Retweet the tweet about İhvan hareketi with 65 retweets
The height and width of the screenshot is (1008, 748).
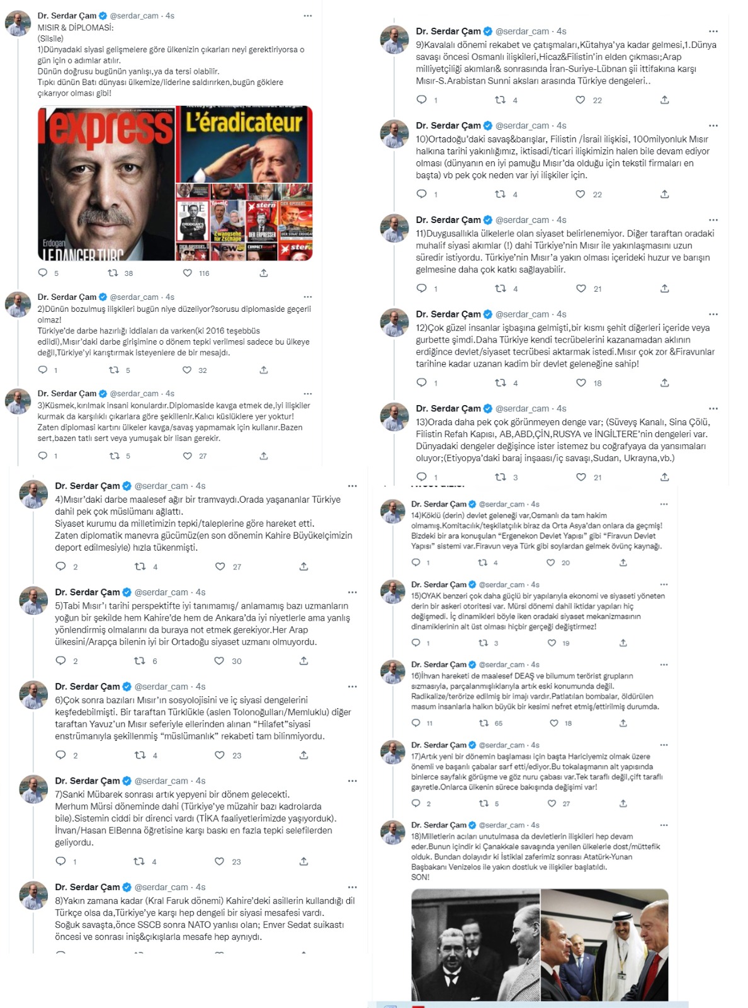point(483,723)
